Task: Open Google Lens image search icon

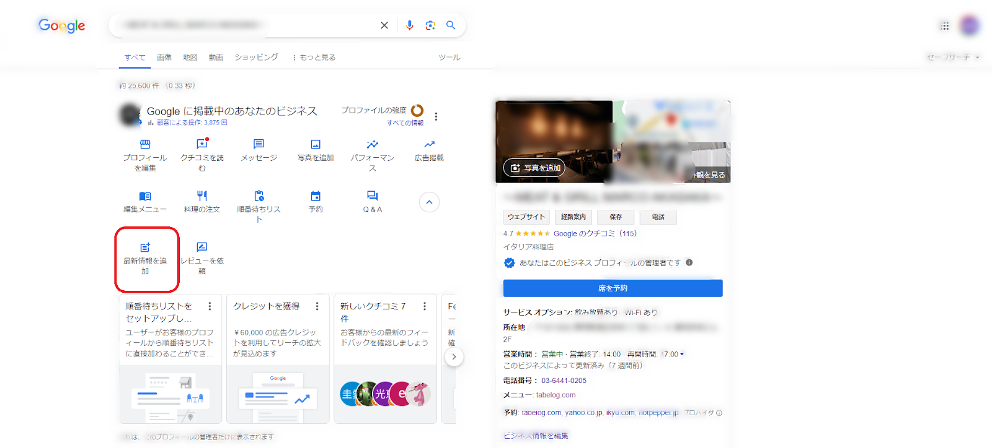Action: click(430, 25)
